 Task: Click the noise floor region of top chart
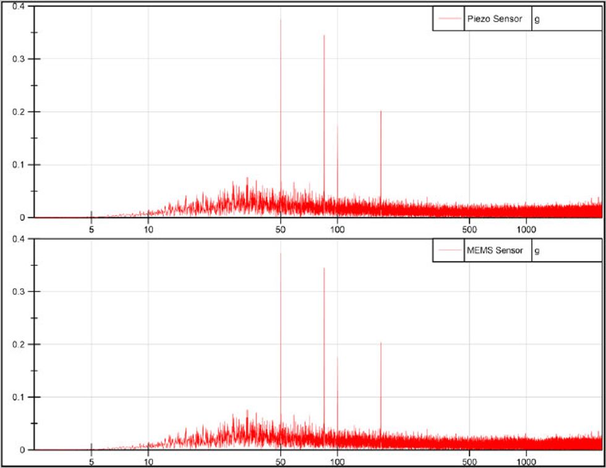pyautogui.click(x=495, y=210)
